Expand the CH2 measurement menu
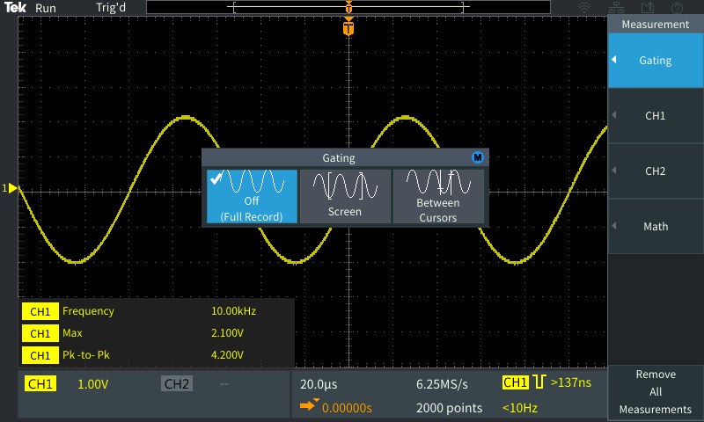This screenshot has height=422, width=704. pos(655,171)
